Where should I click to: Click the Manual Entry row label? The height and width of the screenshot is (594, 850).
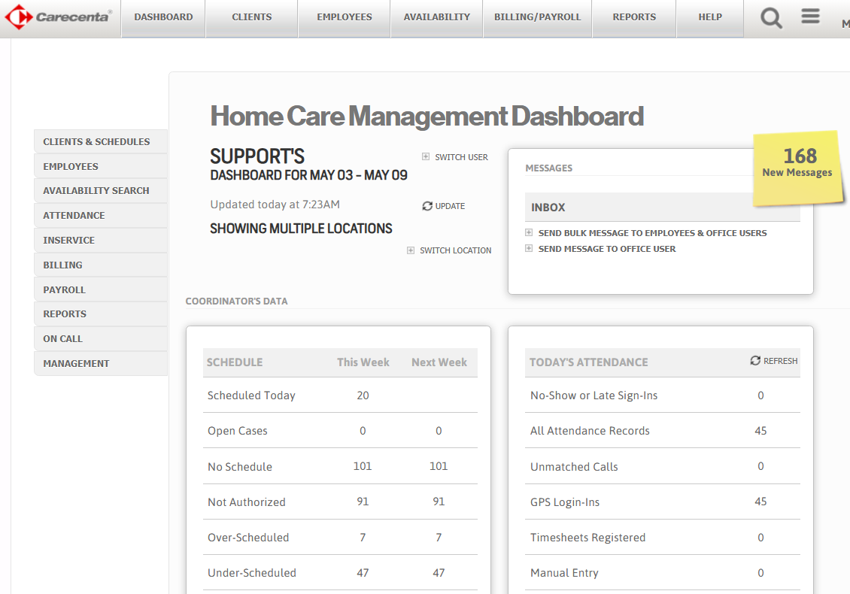[564, 573]
